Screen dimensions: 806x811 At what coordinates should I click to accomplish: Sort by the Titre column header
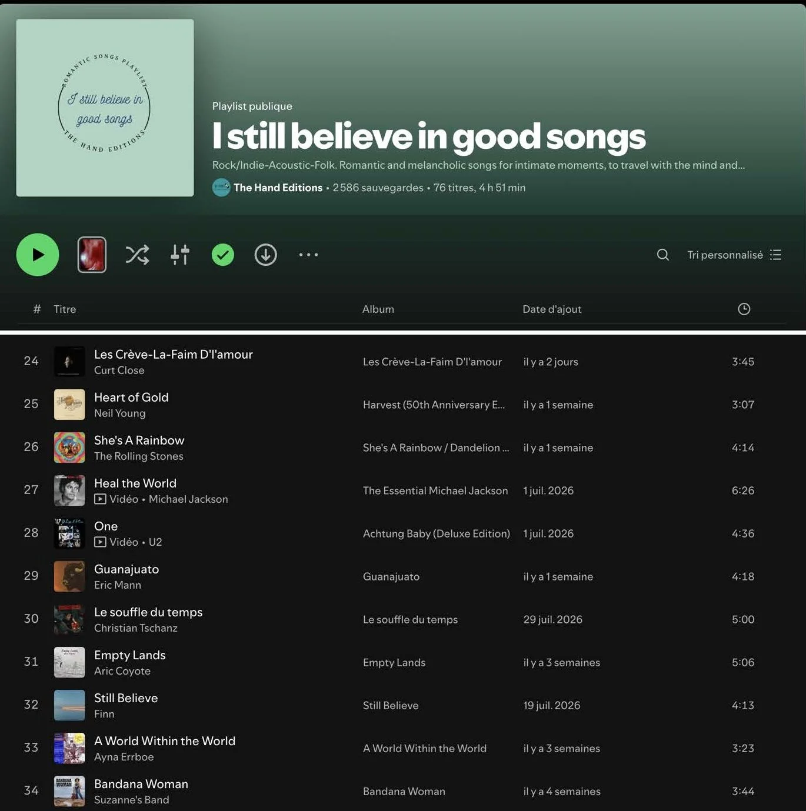click(65, 309)
